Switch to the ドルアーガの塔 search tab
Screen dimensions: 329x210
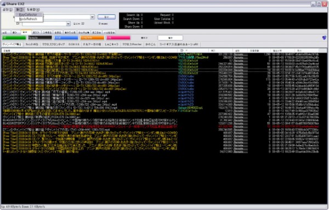click(92, 44)
